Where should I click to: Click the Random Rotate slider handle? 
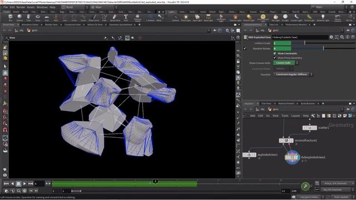(324, 48)
